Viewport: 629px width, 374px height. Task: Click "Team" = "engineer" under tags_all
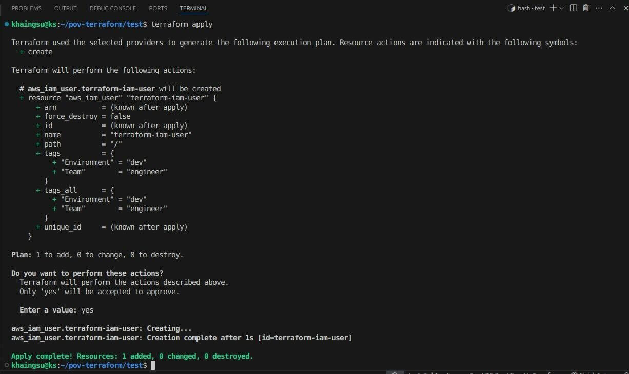(x=110, y=209)
